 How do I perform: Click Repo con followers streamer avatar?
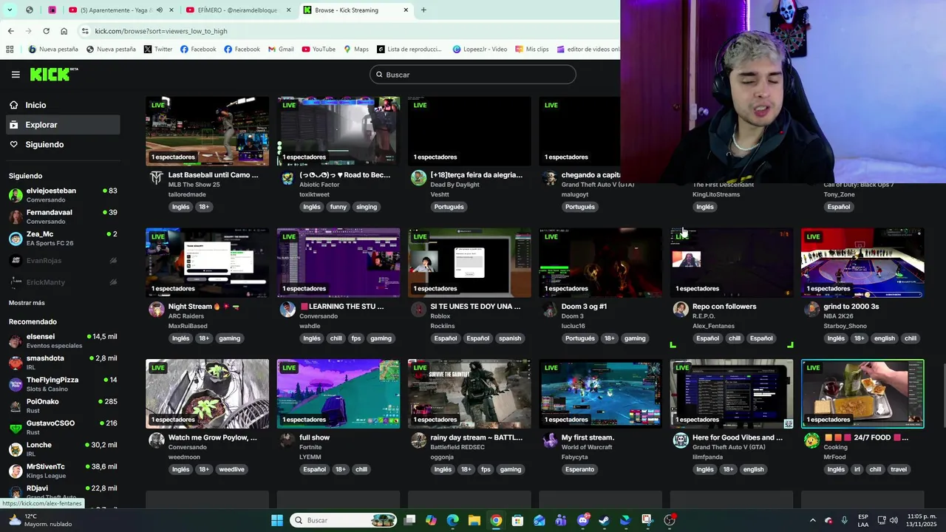tap(681, 310)
